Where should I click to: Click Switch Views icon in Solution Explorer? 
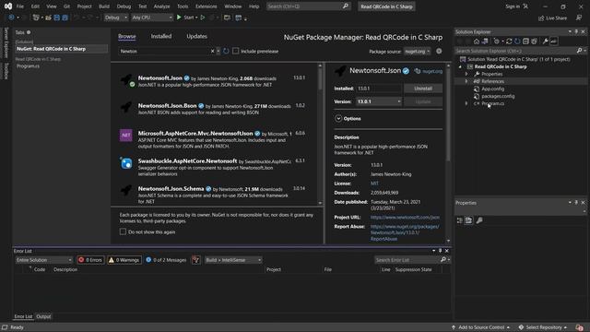coord(485,41)
